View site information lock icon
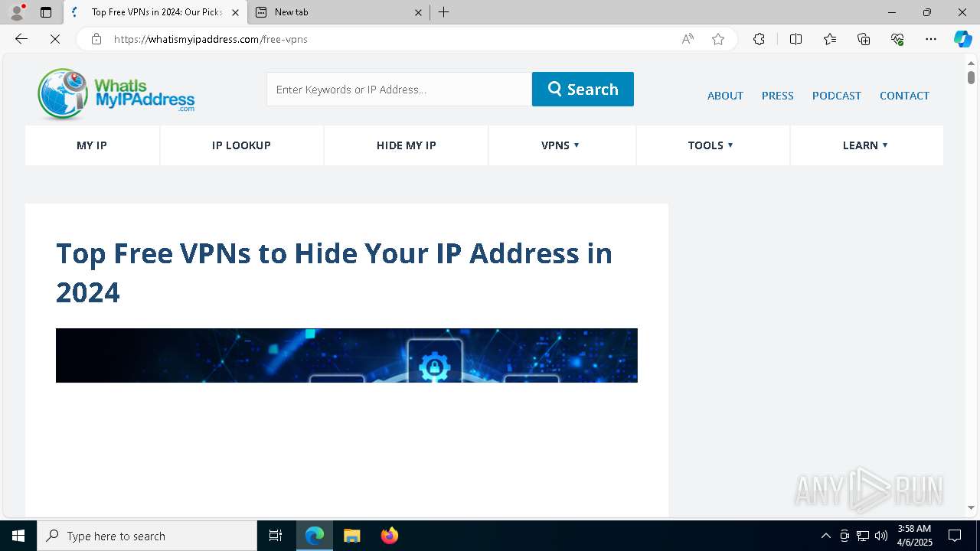The height and width of the screenshot is (551, 980). (96, 39)
